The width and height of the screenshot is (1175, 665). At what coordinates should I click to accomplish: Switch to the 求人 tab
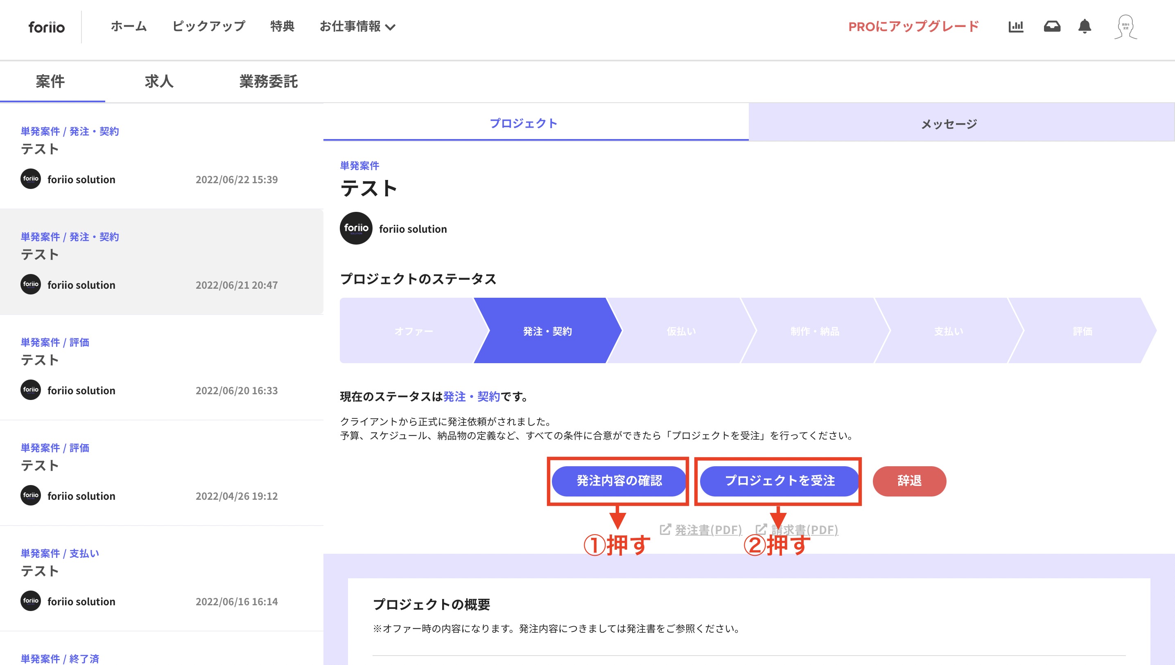click(159, 82)
